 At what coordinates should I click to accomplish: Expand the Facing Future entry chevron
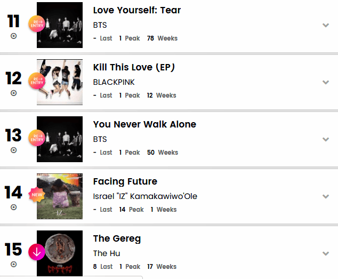pos(326,196)
